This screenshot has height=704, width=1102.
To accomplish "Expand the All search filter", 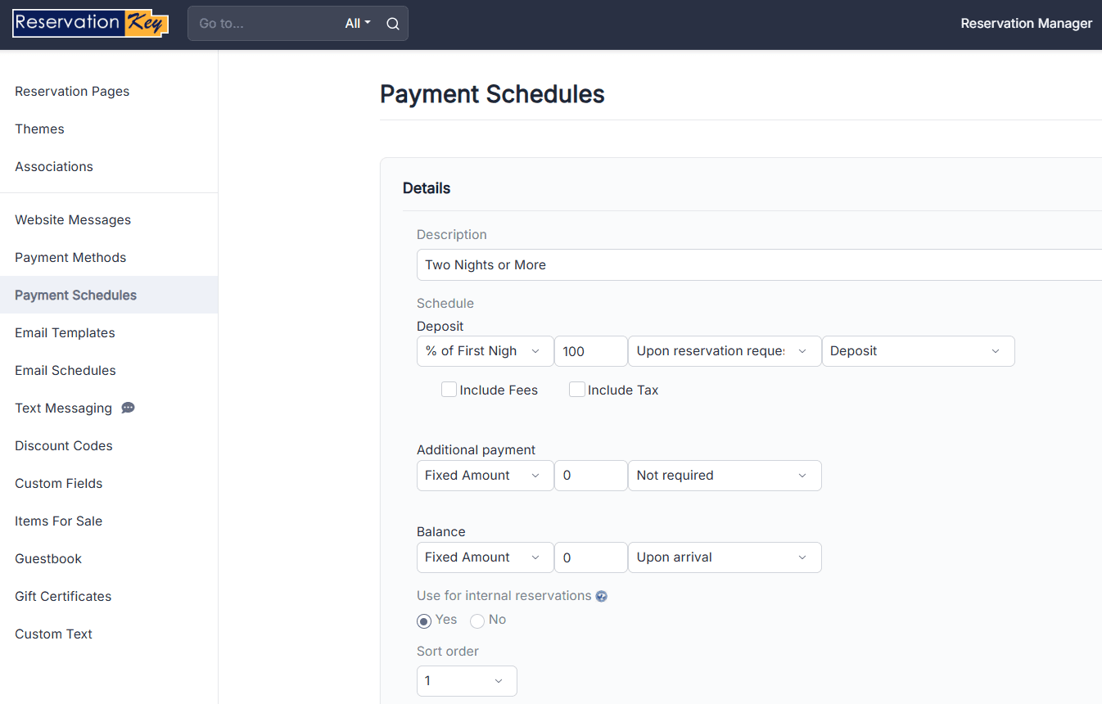I will (x=357, y=23).
